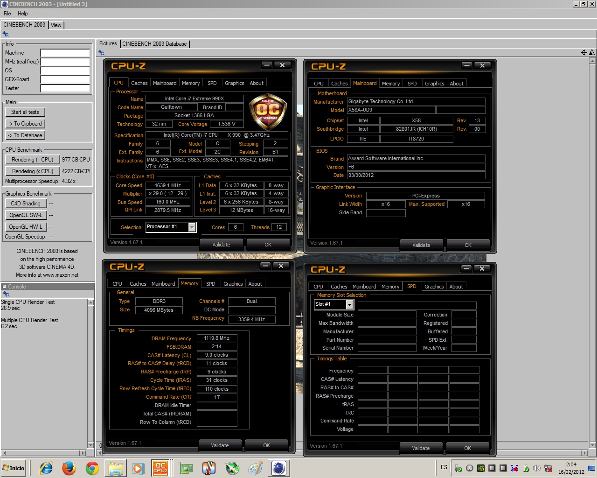Click Validate in the CPU-Z window showing Processor info
The height and width of the screenshot is (478, 597).
[221, 245]
